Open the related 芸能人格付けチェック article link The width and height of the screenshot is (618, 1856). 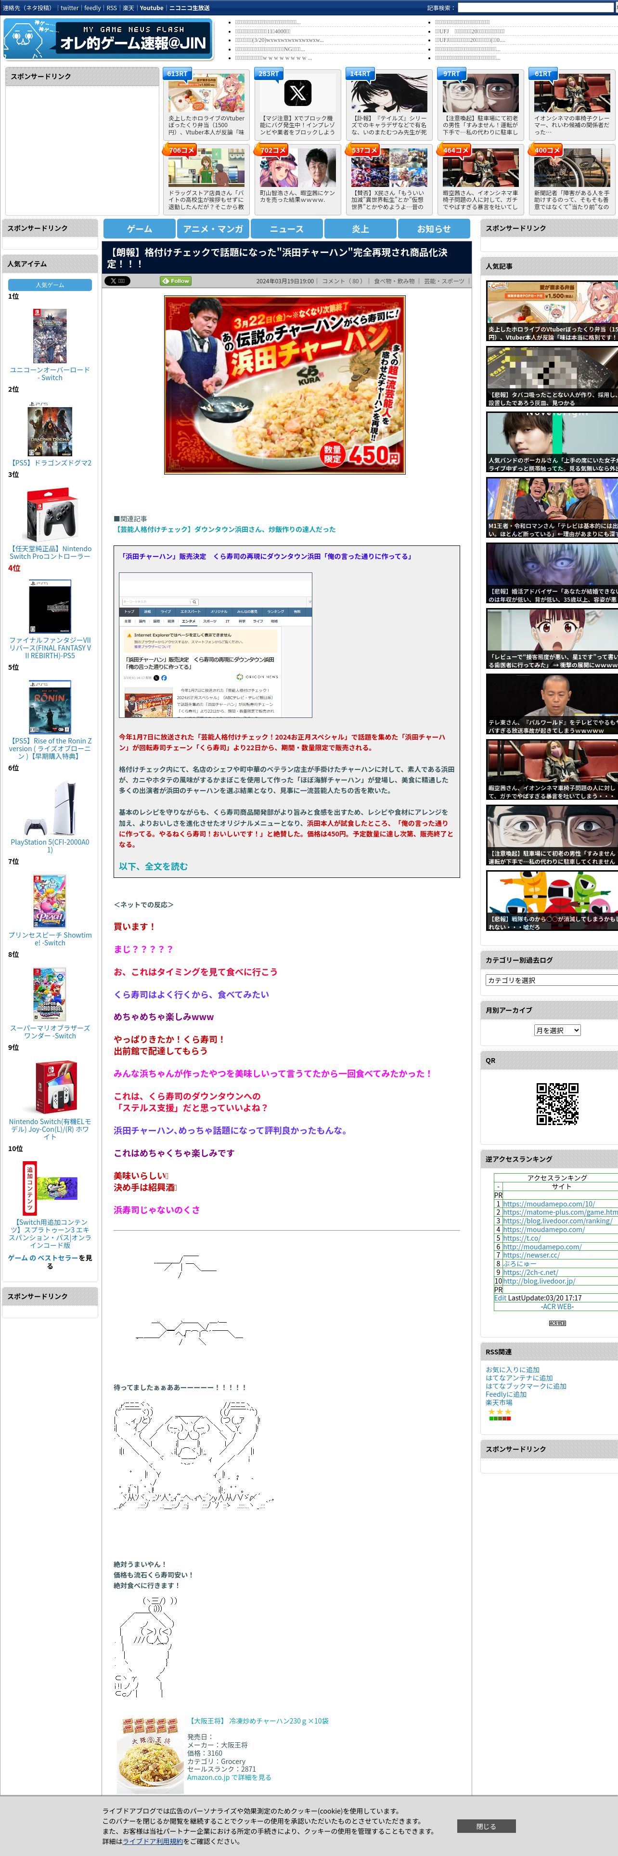[224, 530]
